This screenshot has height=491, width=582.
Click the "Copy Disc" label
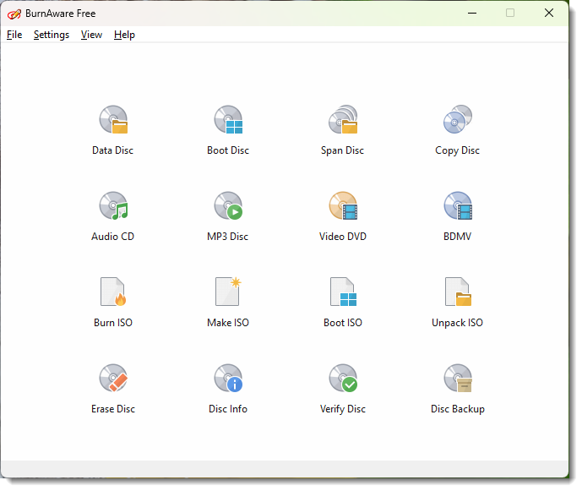(457, 150)
